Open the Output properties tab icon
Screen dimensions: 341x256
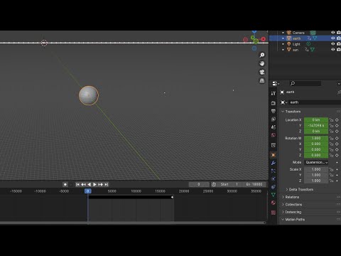click(x=274, y=111)
